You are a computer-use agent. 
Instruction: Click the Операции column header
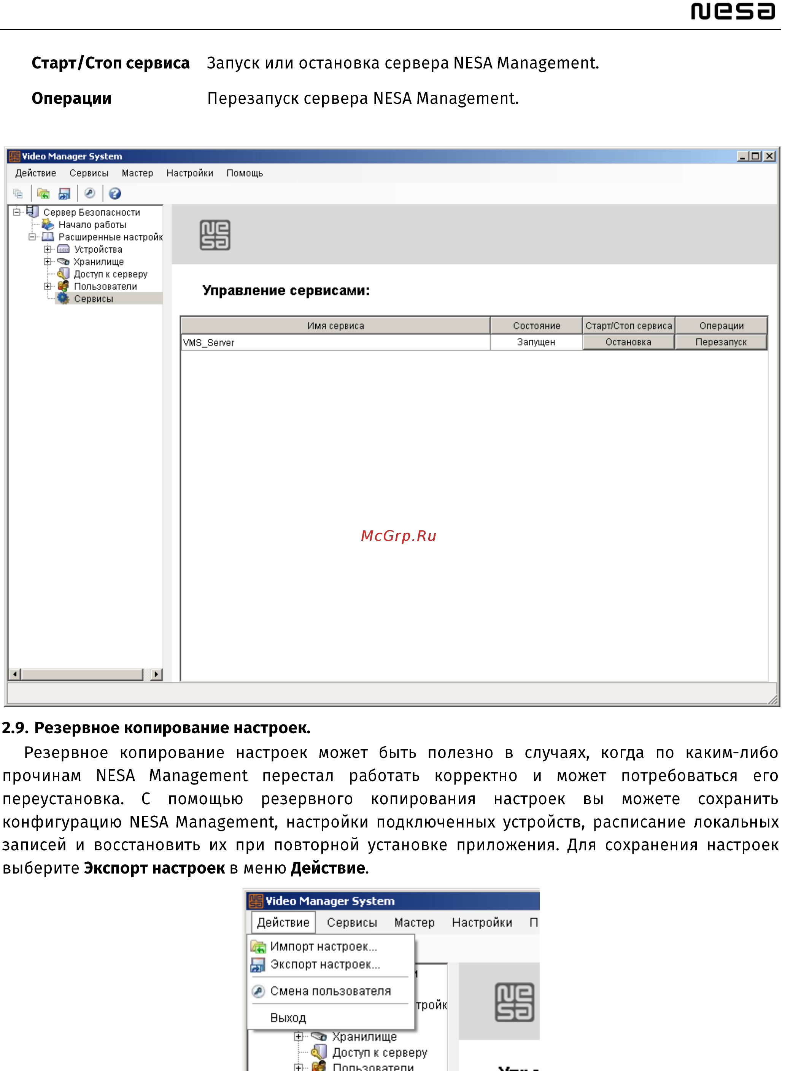coord(721,325)
